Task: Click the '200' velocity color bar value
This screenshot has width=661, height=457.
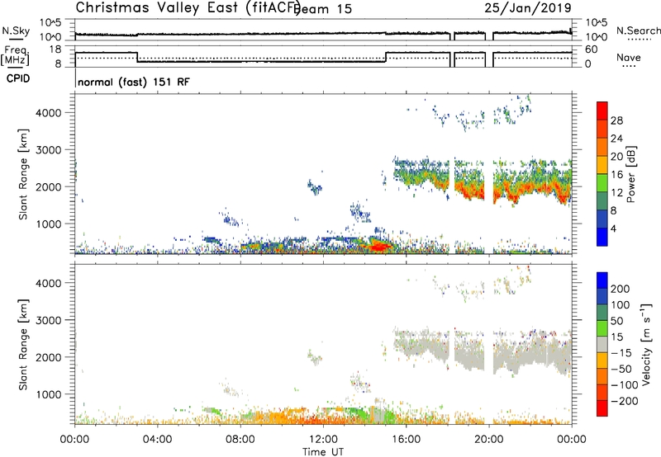Action: [x=621, y=289]
